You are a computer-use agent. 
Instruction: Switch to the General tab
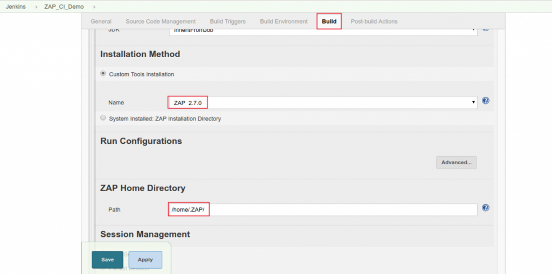click(101, 22)
